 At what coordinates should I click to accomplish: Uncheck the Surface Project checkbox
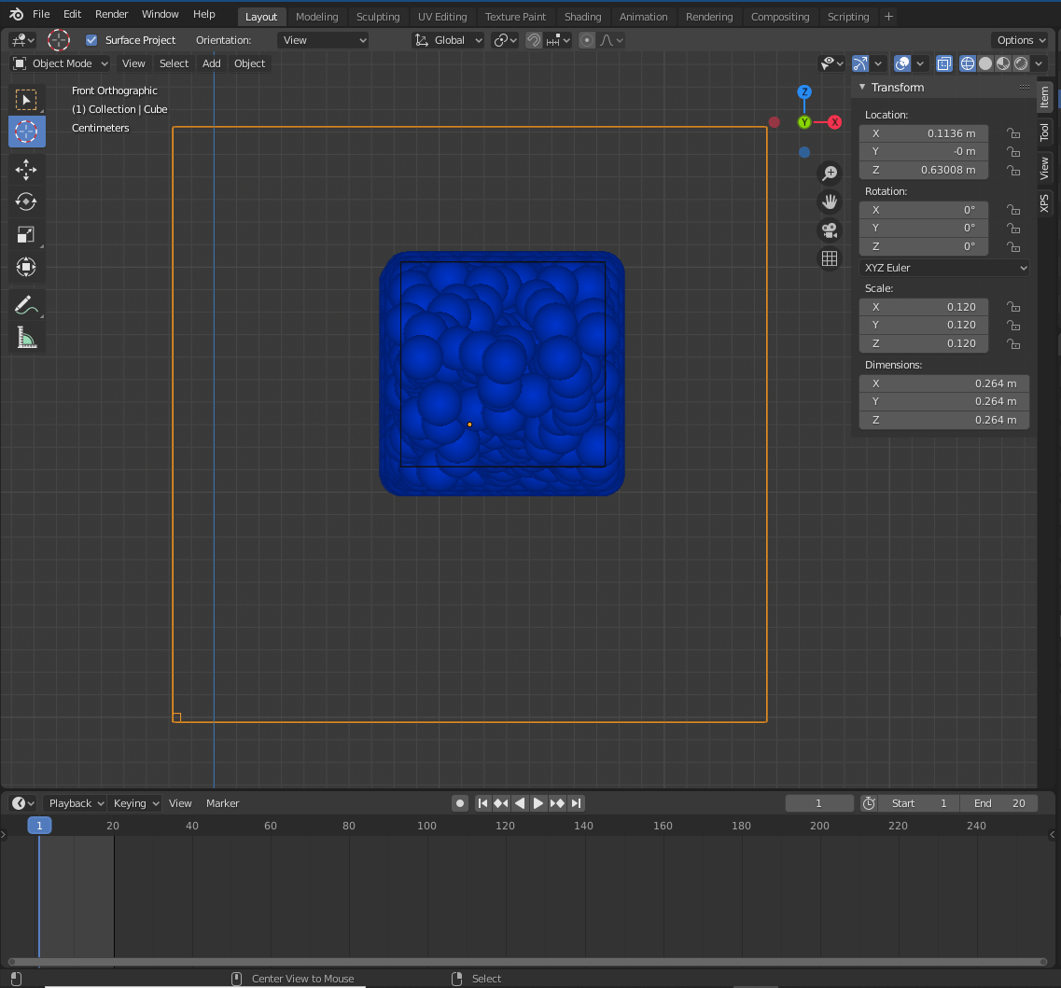click(x=91, y=40)
